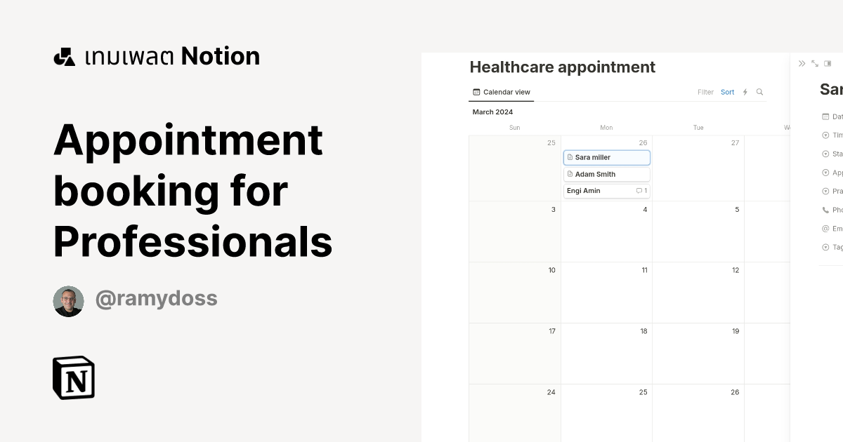Open the @ramydoss profile link
This screenshot has width=843, height=442.
click(156, 298)
